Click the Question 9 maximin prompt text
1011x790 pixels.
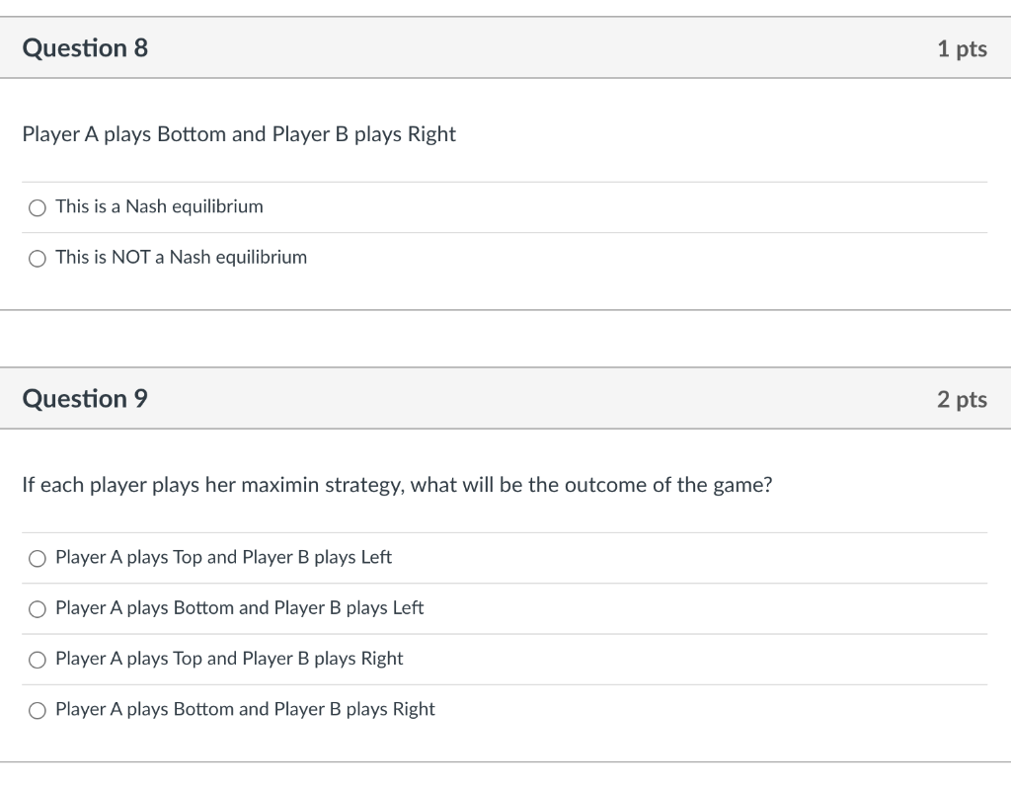(398, 485)
